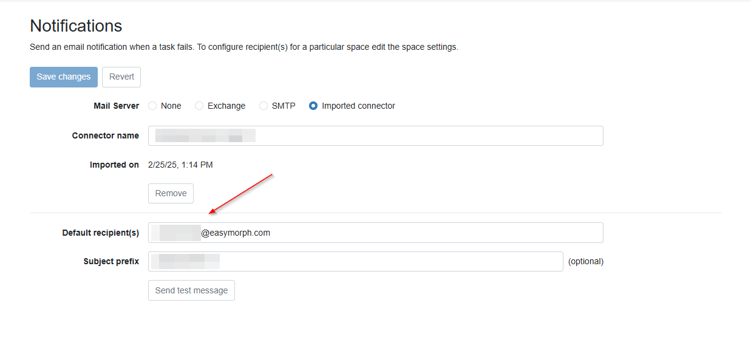Select the None mail server option
Viewport: 751px width, 362px height.
[x=152, y=106]
